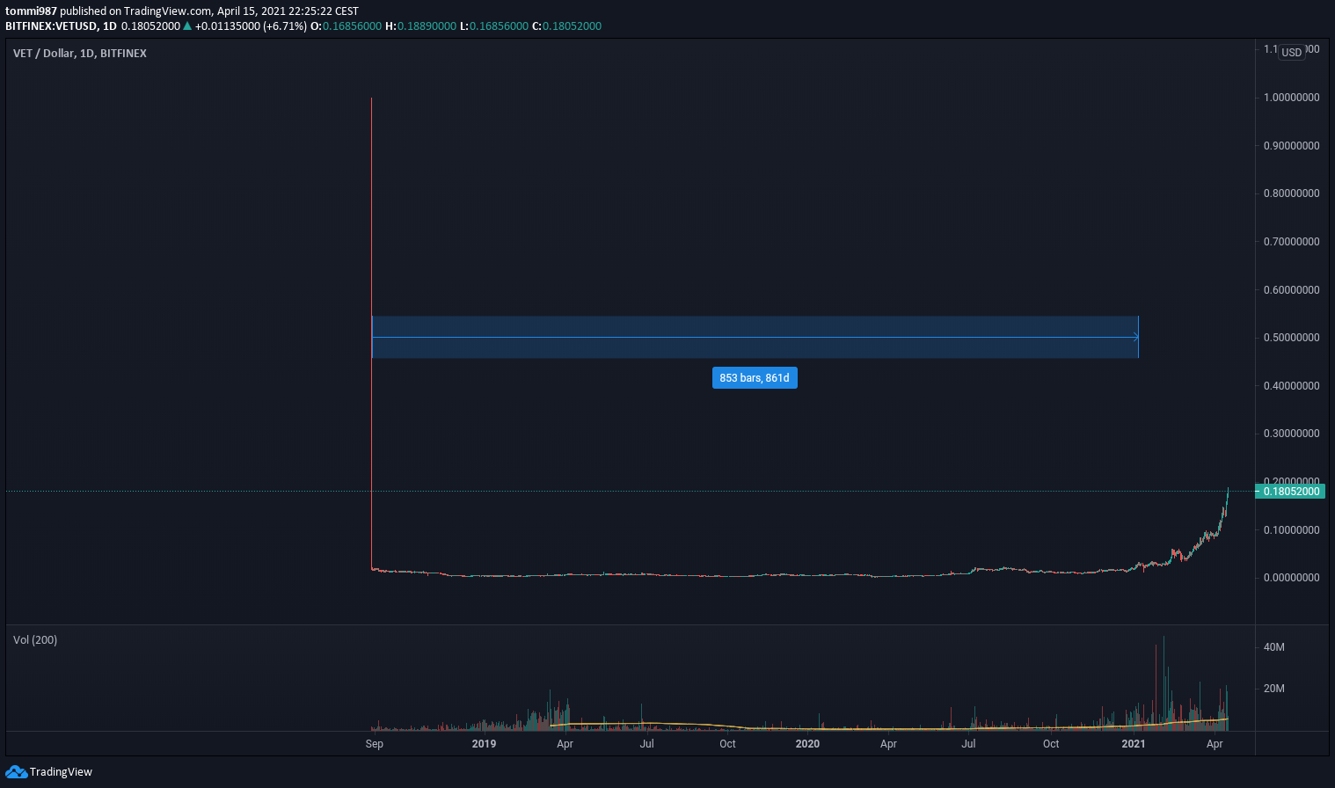Click the 0.50000000 price axis label

[1291, 338]
